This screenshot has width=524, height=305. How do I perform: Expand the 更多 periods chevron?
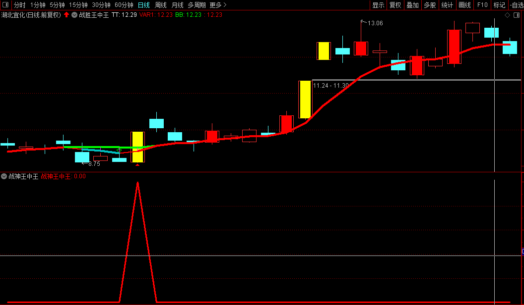click(225, 5)
